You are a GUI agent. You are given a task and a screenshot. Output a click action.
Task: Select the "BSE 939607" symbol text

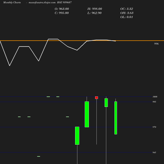tap(64, 2)
